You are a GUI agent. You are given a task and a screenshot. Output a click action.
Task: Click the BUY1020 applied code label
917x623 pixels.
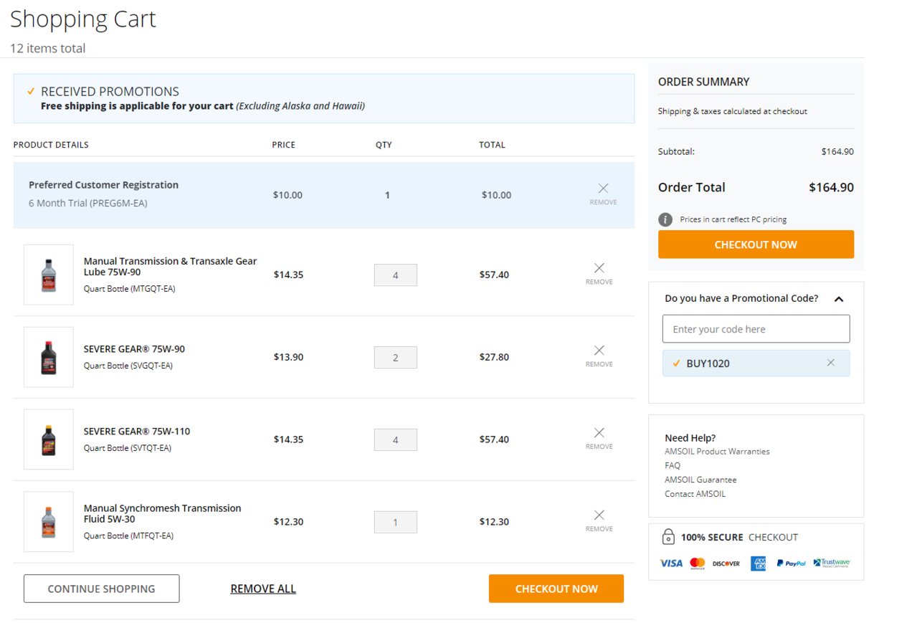(708, 363)
